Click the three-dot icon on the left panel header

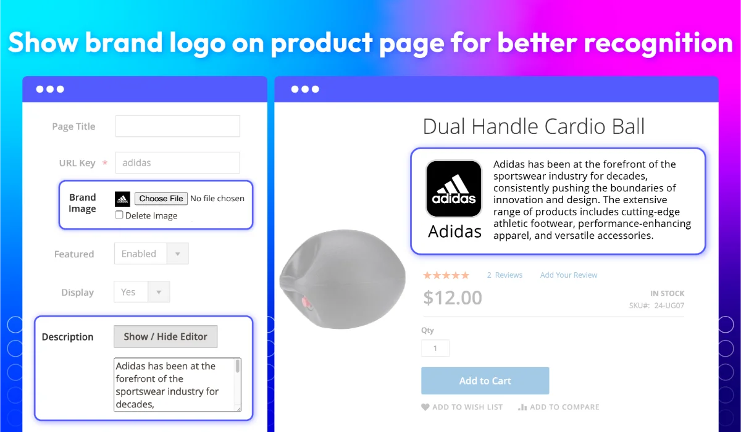coord(49,89)
